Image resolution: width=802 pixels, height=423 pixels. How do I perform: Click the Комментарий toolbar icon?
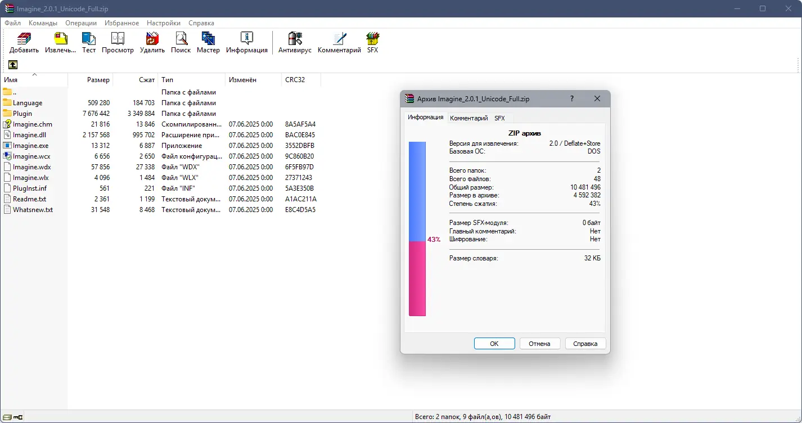click(339, 38)
